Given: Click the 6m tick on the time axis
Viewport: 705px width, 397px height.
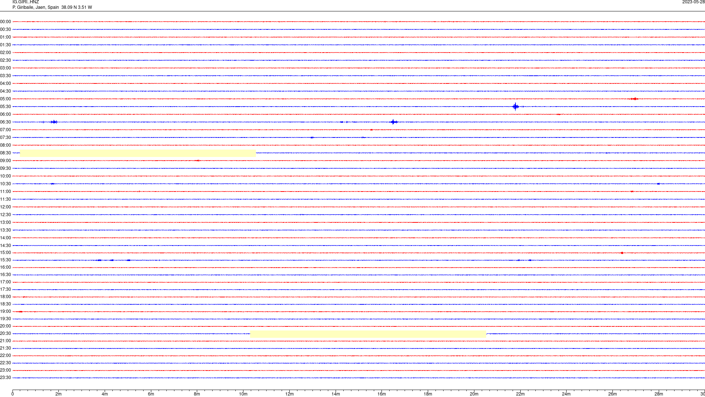Looking at the screenshot, I should point(151,394).
